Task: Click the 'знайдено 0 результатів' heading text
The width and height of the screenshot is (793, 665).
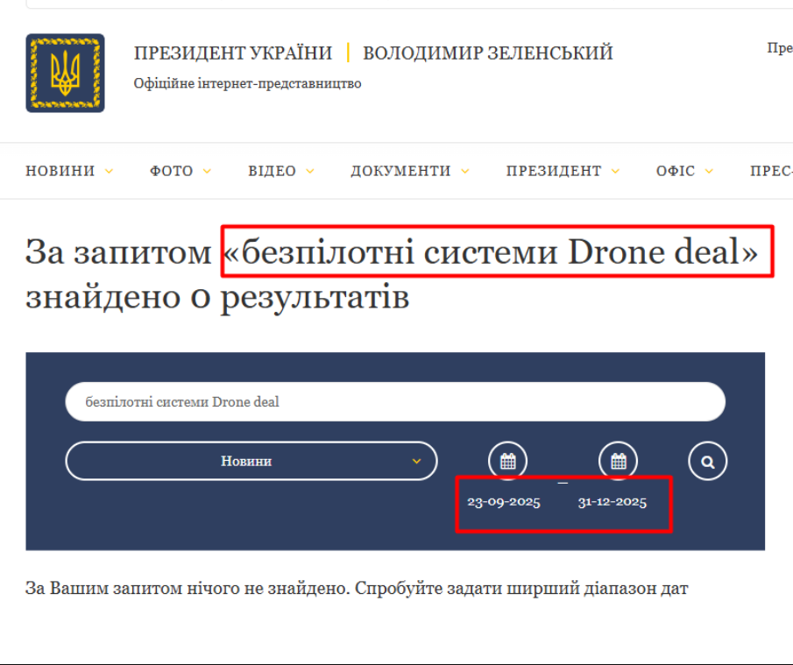Action: coord(217,296)
